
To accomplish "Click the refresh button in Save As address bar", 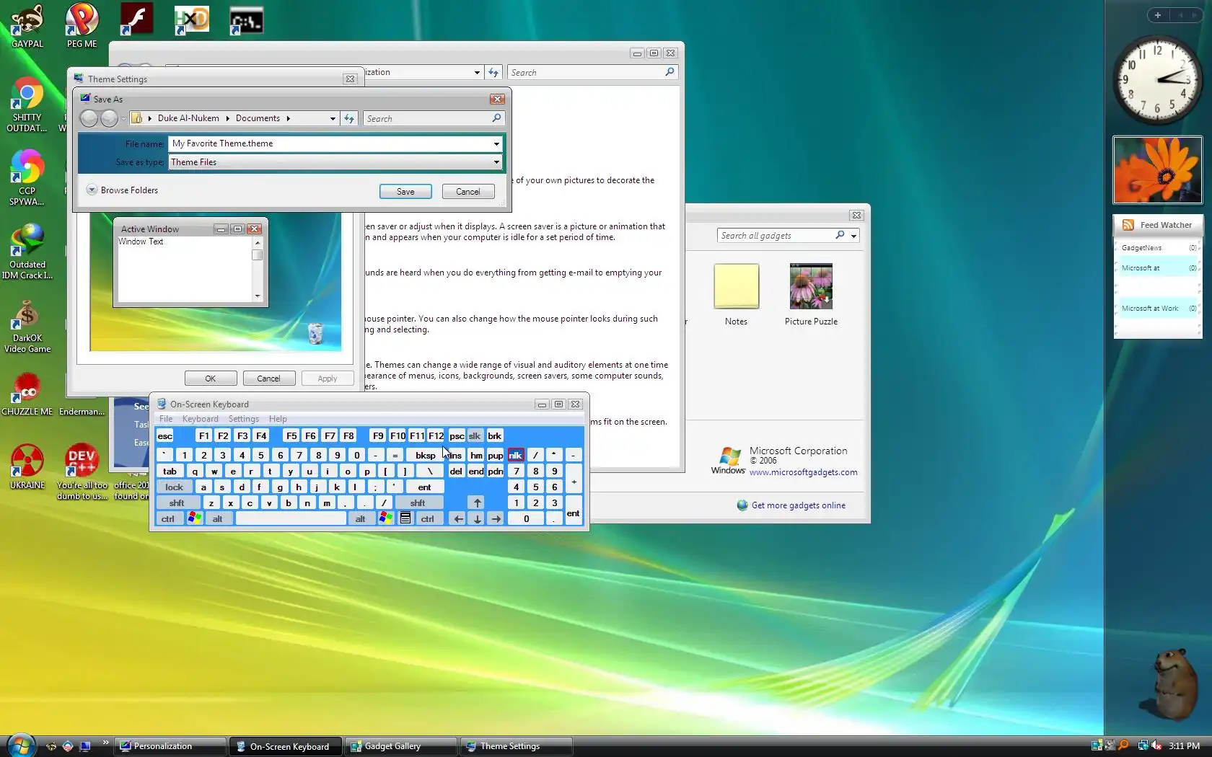I will pyautogui.click(x=349, y=118).
